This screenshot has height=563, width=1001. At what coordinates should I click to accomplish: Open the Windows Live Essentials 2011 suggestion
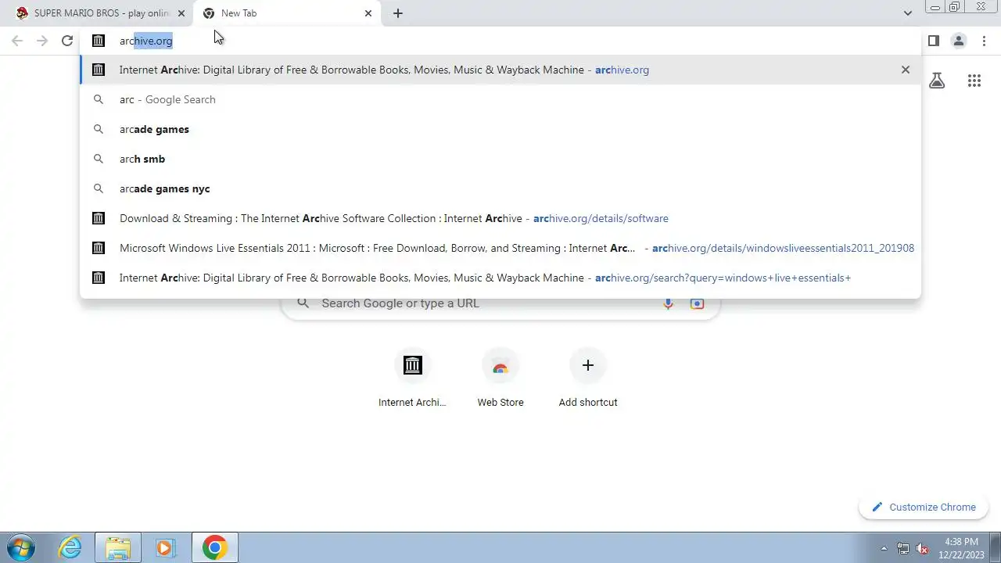click(500, 248)
